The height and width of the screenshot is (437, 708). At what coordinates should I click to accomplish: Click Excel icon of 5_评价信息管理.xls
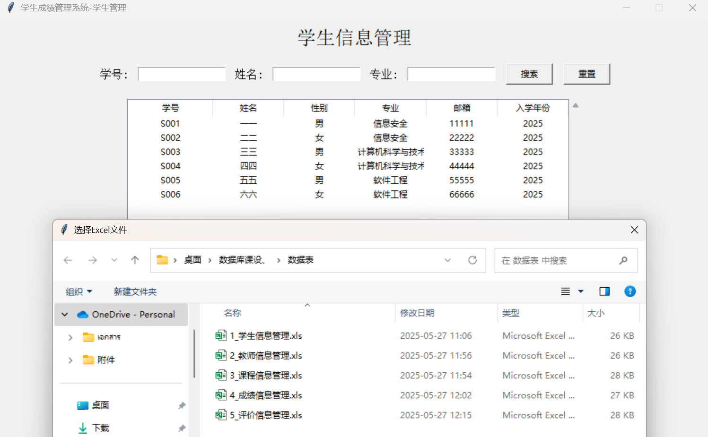(221, 415)
